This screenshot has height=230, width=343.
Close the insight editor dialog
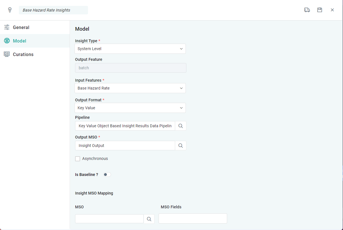click(x=332, y=10)
